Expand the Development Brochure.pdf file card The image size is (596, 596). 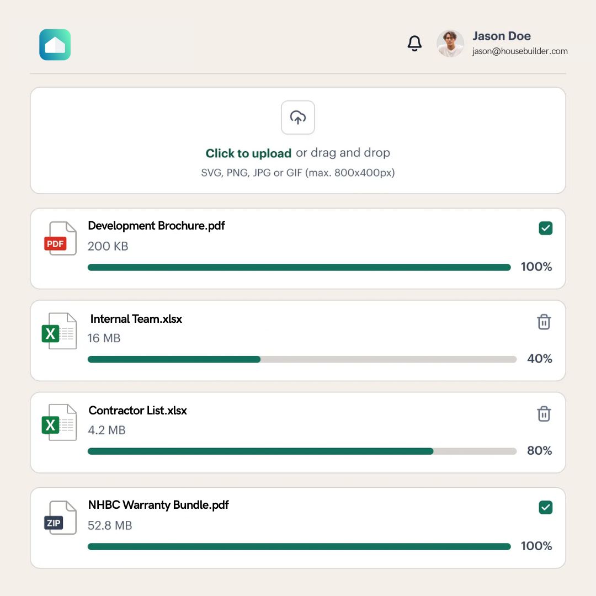[298, 248]
